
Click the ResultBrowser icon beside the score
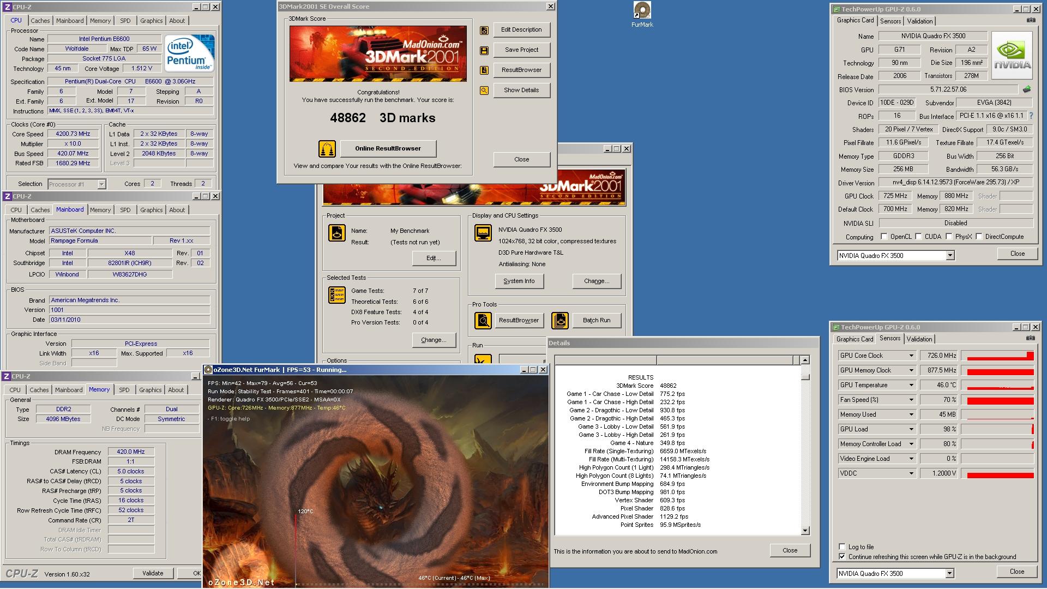pyautogui.click(x=484, y=70)
